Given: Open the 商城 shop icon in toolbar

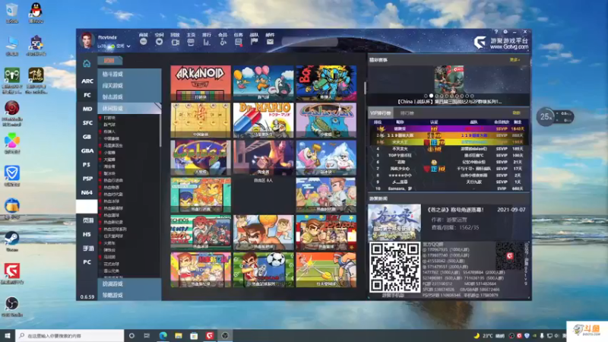Looking at the screenshot, I should pos(144,42).
